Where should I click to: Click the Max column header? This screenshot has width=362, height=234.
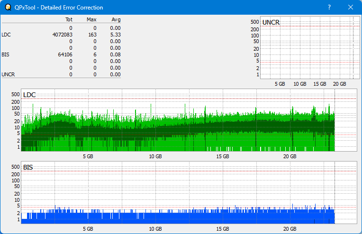coord(91,19)
